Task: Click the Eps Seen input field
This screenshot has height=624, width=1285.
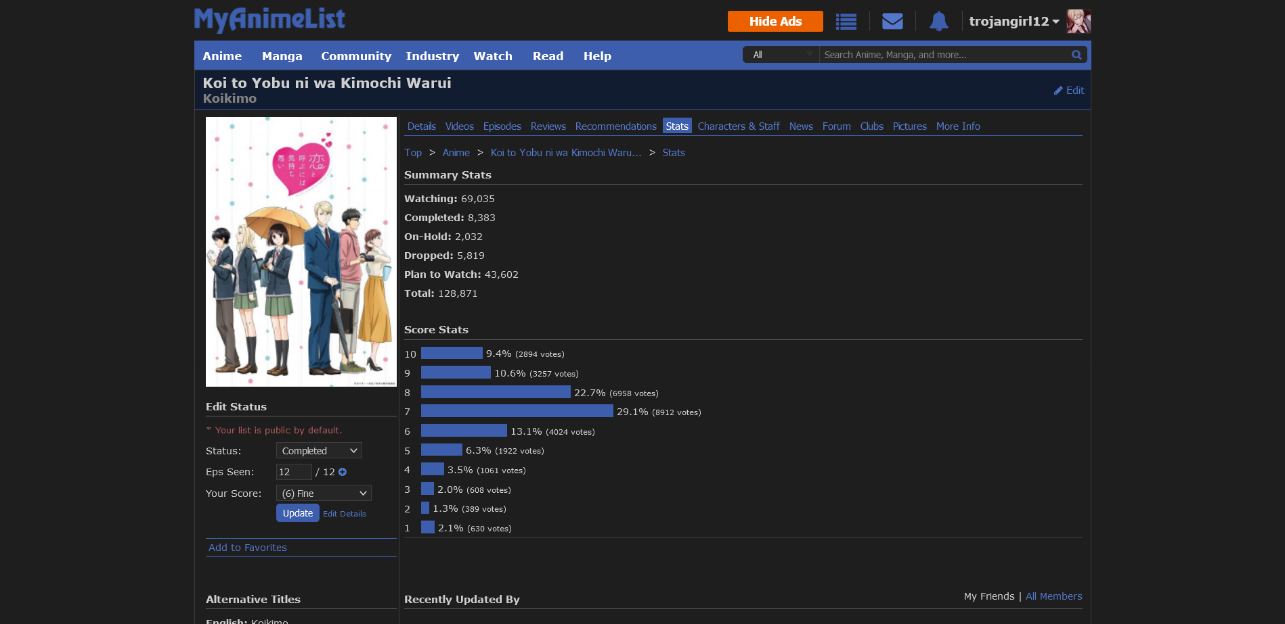Action: click(x=293, y=472)
